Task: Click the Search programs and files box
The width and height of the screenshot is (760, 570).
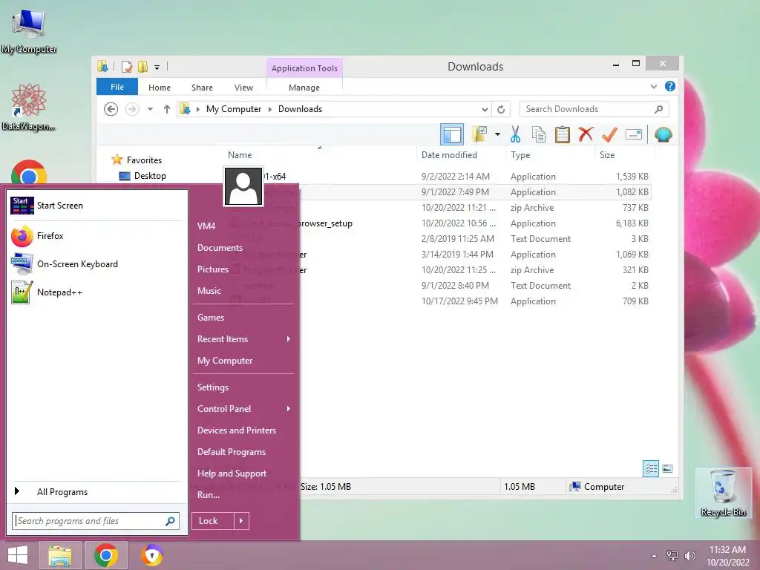Action: tap(96, 521)
